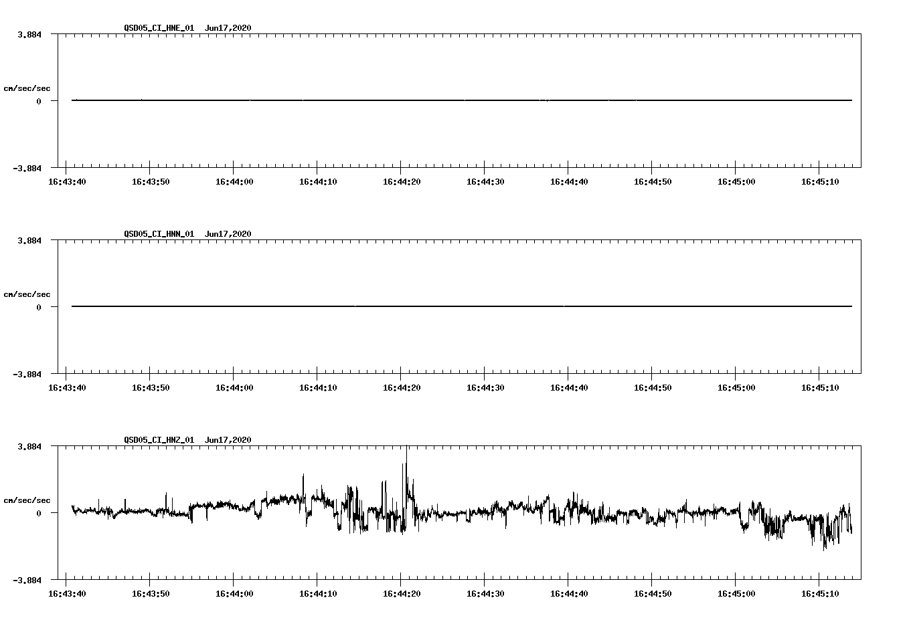This screenshot has height=618, width=909.
Task: Click the 16:43:40 label under HNZ plot
Action: pos(66,594)
